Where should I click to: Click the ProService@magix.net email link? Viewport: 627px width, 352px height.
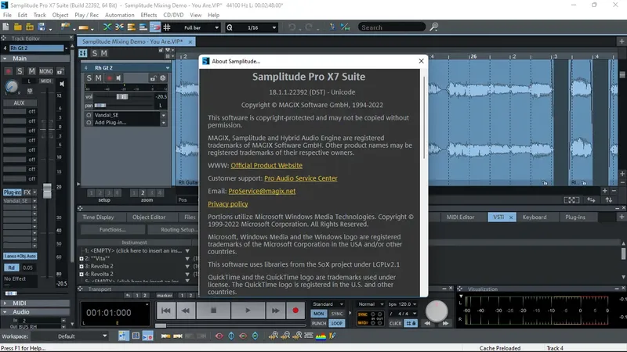click(262, 191)
